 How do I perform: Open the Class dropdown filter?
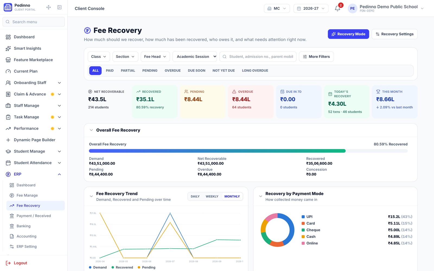point(99,57)
